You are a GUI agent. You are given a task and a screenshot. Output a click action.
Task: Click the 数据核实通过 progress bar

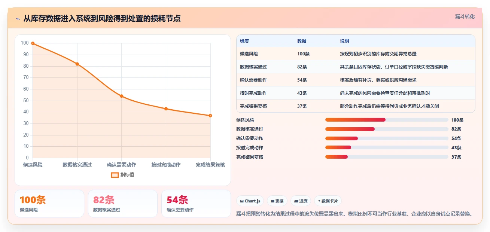point(387,129)
